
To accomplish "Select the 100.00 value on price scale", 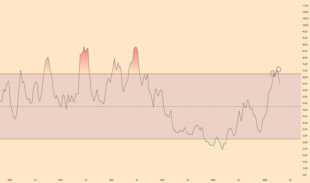I will point(305,25).
